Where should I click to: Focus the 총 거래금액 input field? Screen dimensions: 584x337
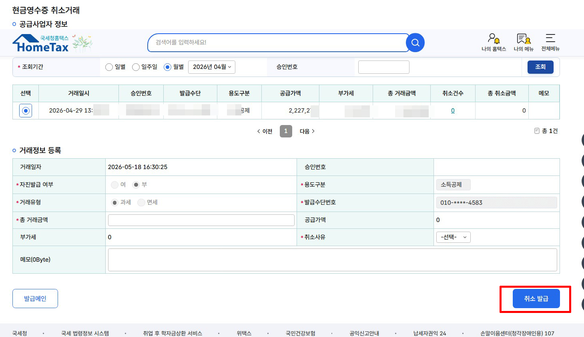point(201,220)
